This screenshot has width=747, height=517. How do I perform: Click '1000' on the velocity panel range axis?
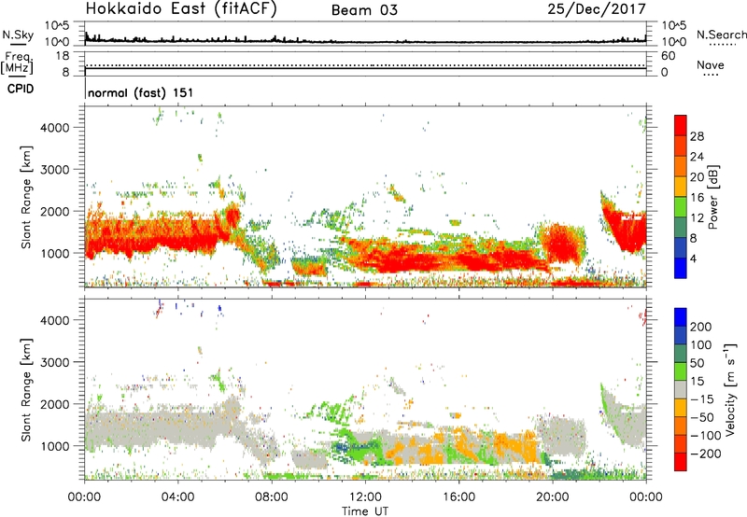(x=55, y=446)
